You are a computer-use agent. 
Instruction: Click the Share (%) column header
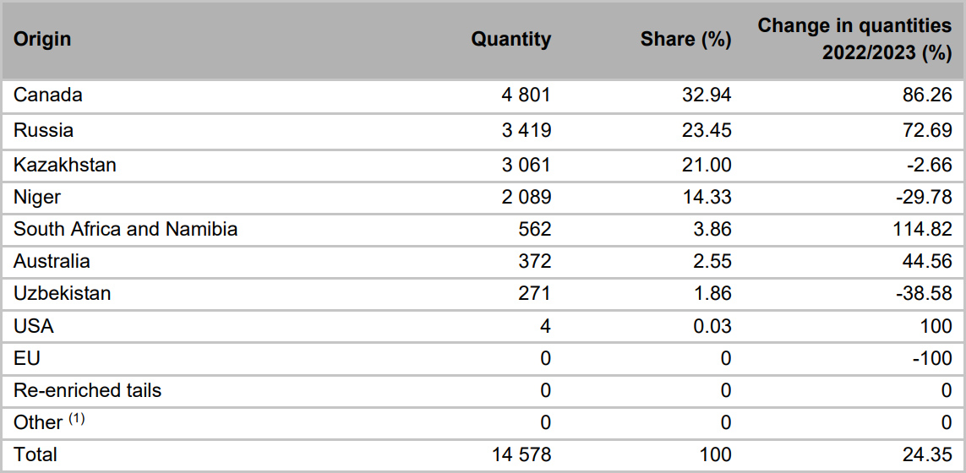click(x=685, y=40)
